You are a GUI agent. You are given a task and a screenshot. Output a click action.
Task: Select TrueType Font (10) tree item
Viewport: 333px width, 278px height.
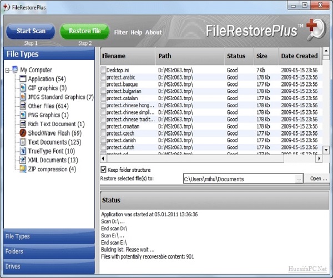click(x=52, y=151)
